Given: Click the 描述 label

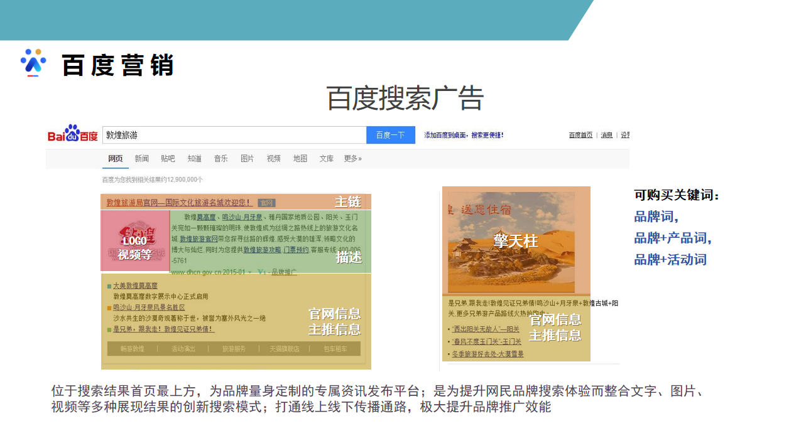Looking at the screenshot, I should pos(349,257).
